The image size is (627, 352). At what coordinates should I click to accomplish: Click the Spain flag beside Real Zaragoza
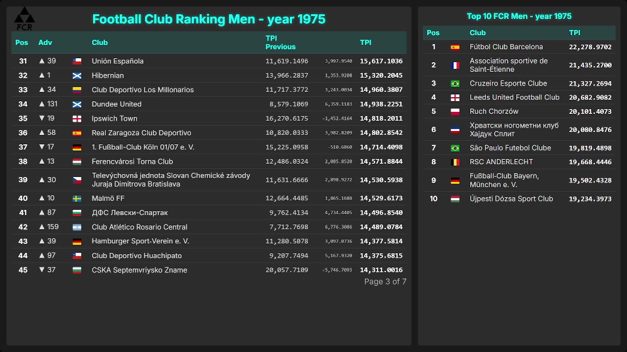[77, 133]
